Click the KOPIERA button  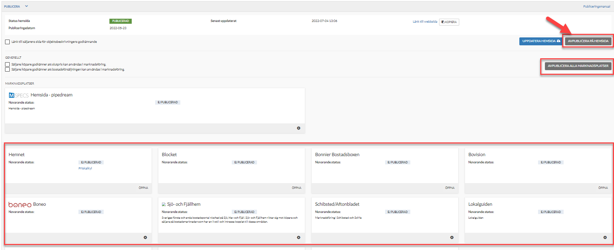coord(449,22)
